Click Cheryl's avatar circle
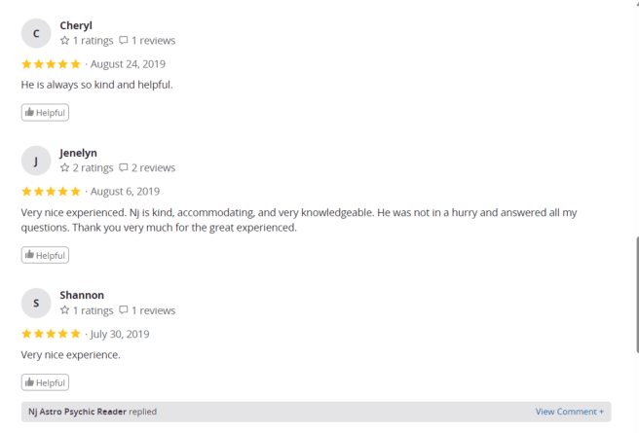The width and height of the screenshot is (639, 433). [36, 34]
